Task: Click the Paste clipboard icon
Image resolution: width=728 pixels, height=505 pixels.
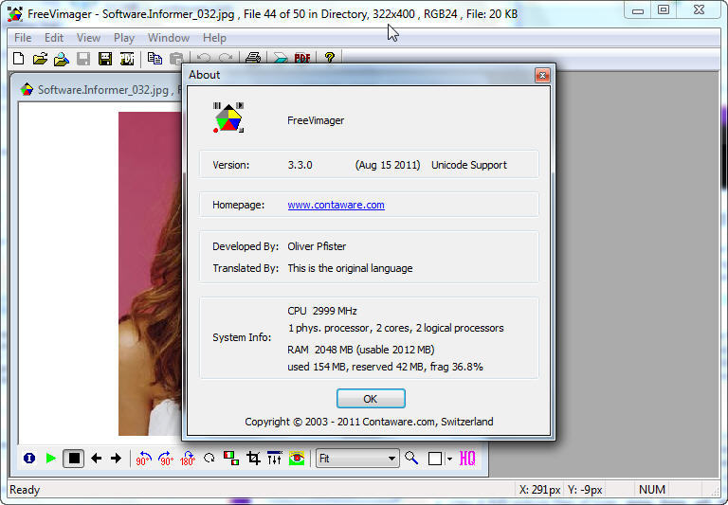Action: pyautogui.click(x=176, y=59)
